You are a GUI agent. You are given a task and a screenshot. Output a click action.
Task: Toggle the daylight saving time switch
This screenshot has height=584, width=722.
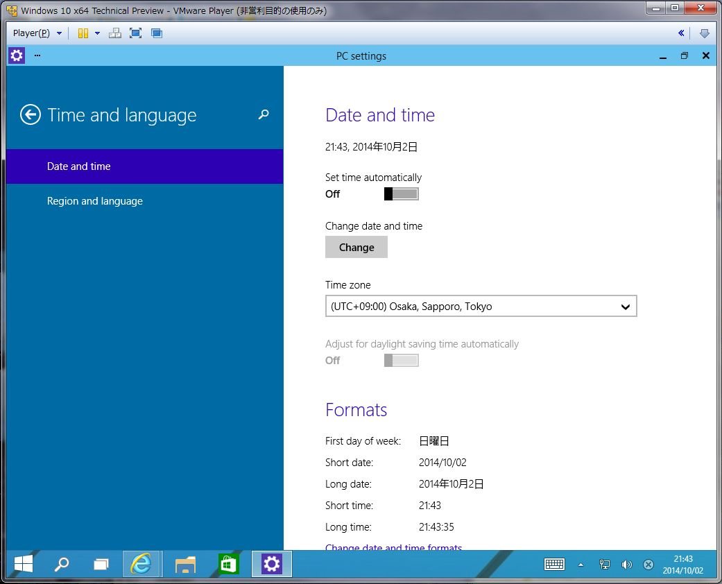(401, 360)
